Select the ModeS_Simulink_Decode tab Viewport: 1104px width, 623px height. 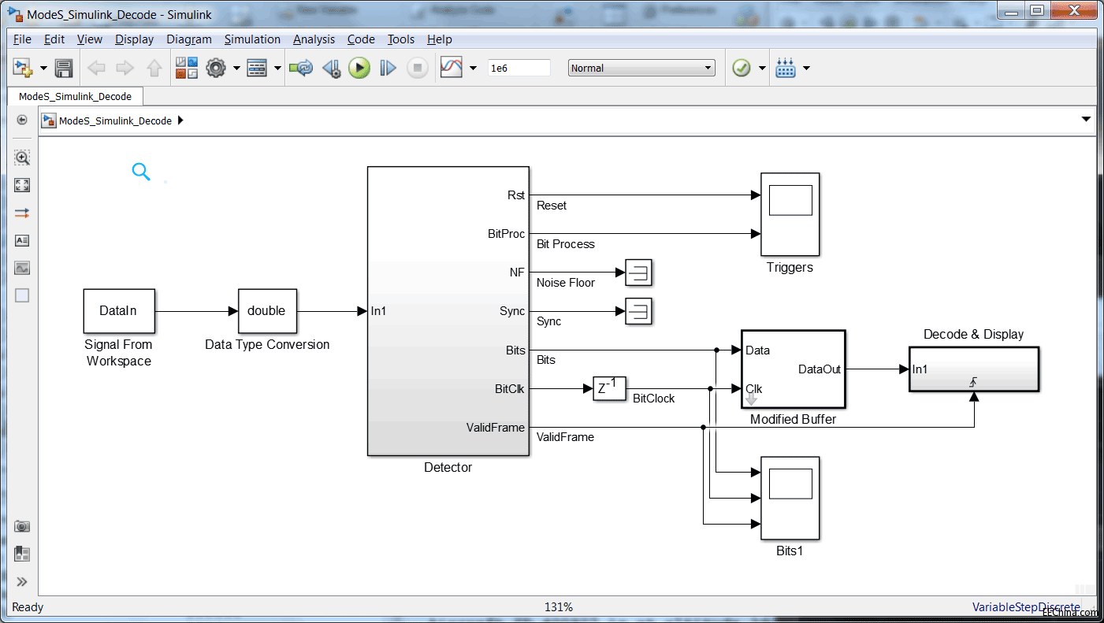(76, 96)
